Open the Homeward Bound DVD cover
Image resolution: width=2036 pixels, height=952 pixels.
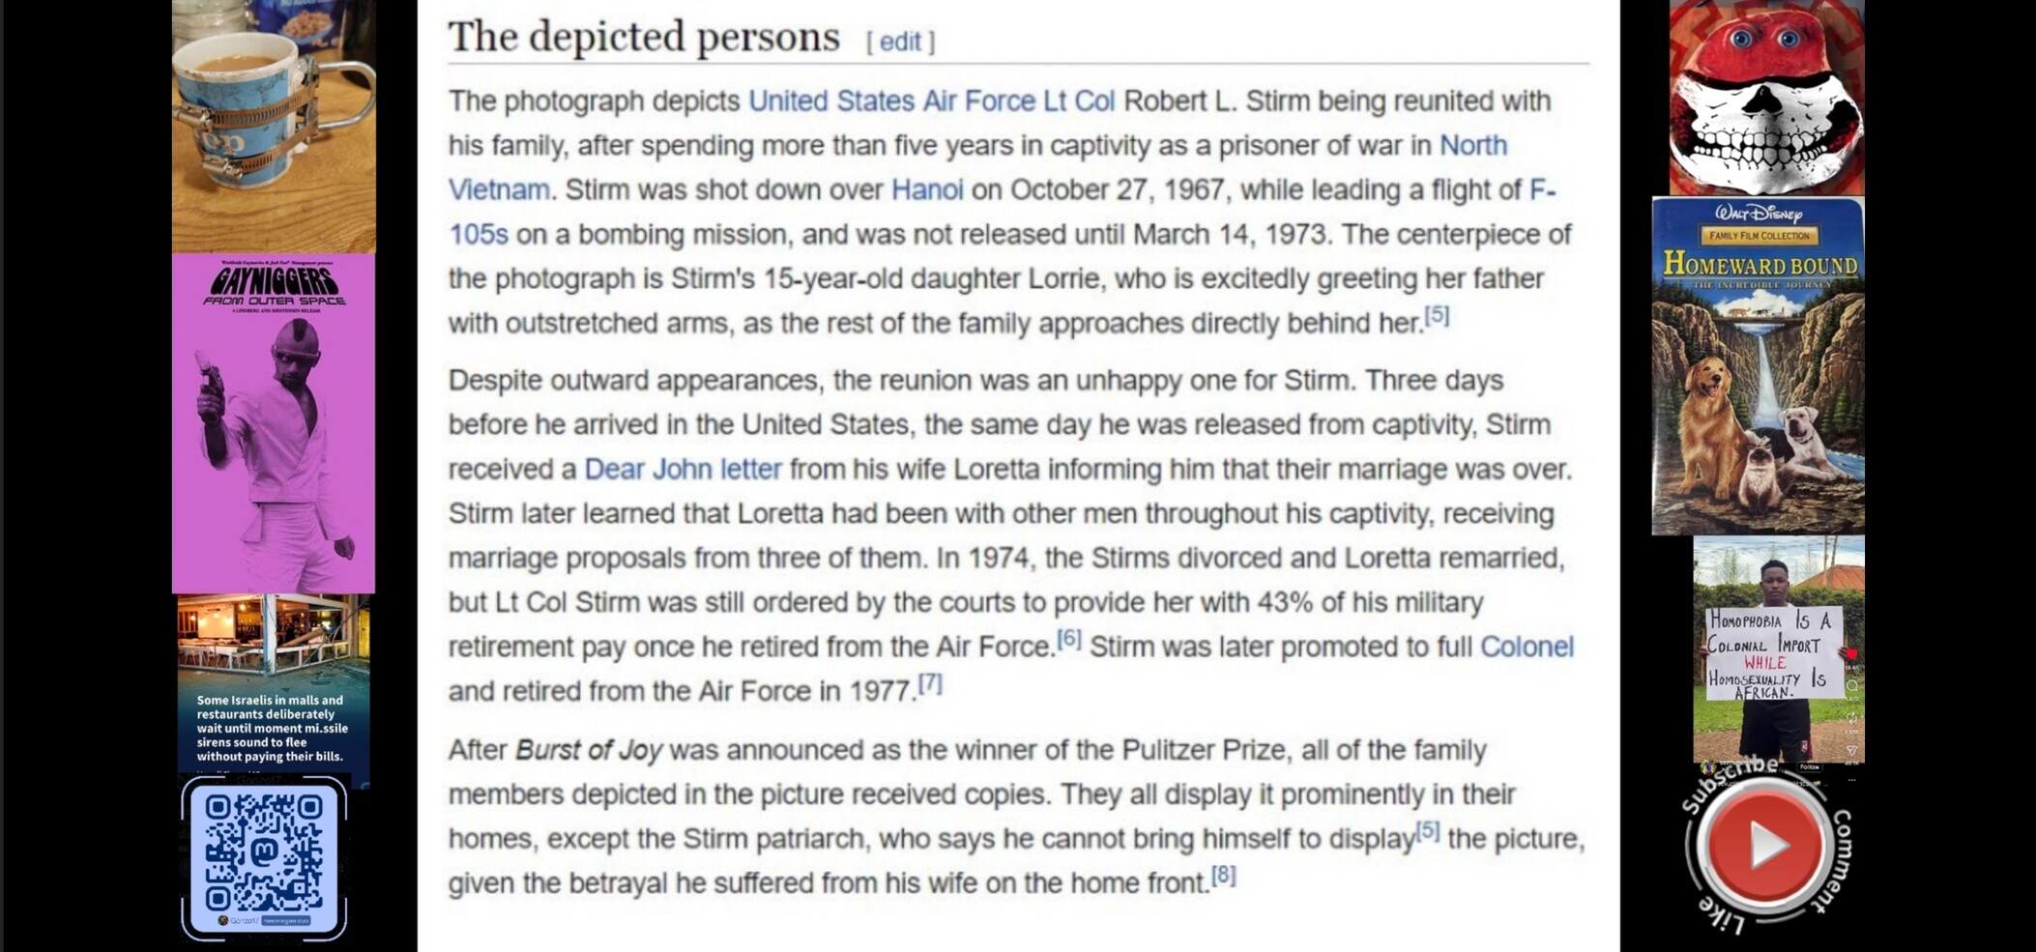point(1758,365)
